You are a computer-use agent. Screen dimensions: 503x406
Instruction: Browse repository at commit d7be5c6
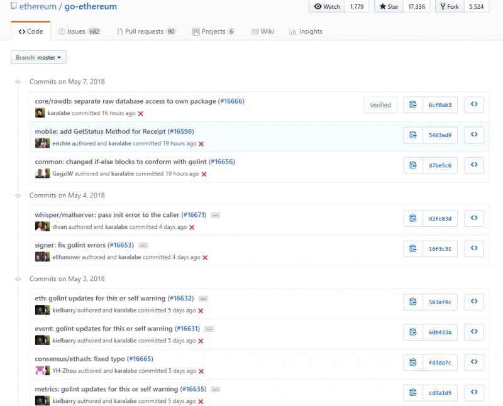(474, 165)
